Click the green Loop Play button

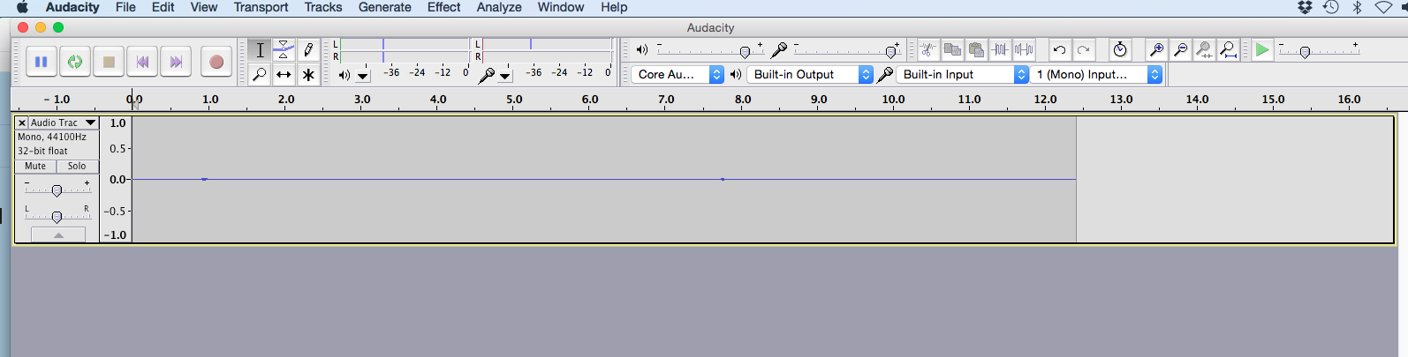75,62
